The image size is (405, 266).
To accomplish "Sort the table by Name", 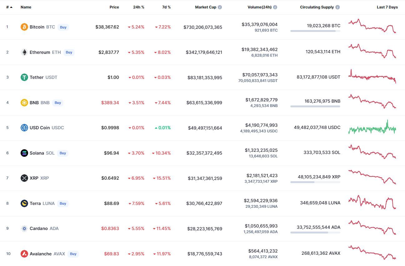I will pyautogui.click(x=26, y=7).
